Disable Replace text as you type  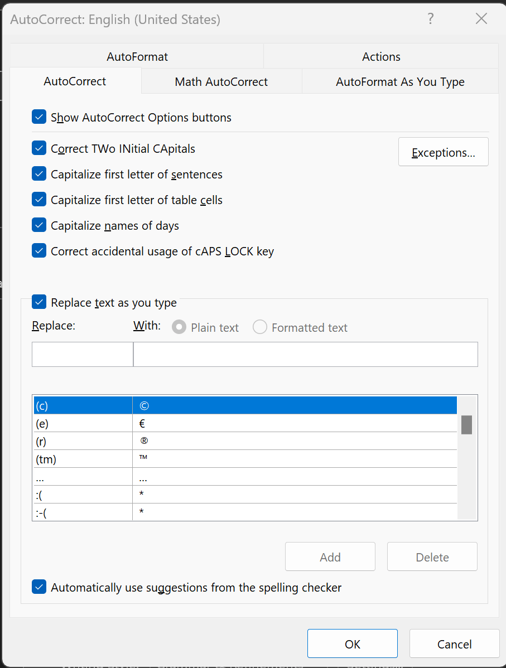point(39,302)
